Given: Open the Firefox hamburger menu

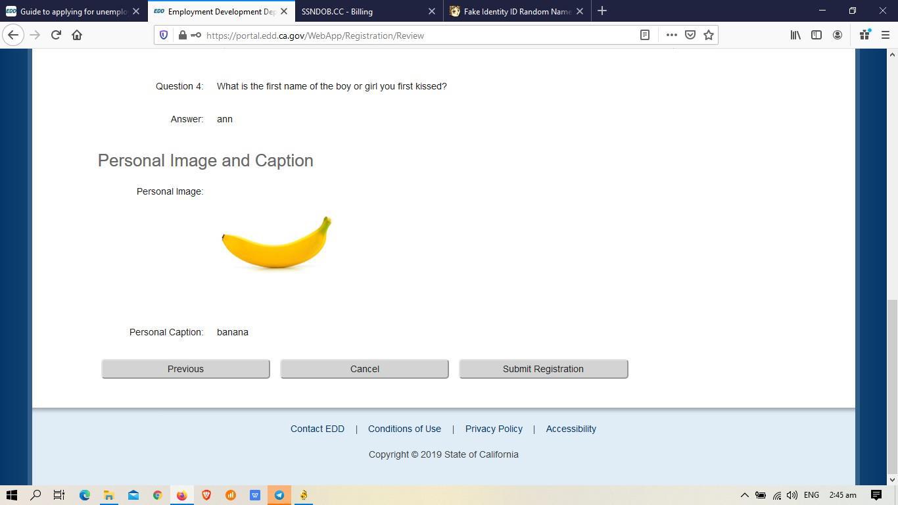Looking at the screenshot, I should pos(885,36).
